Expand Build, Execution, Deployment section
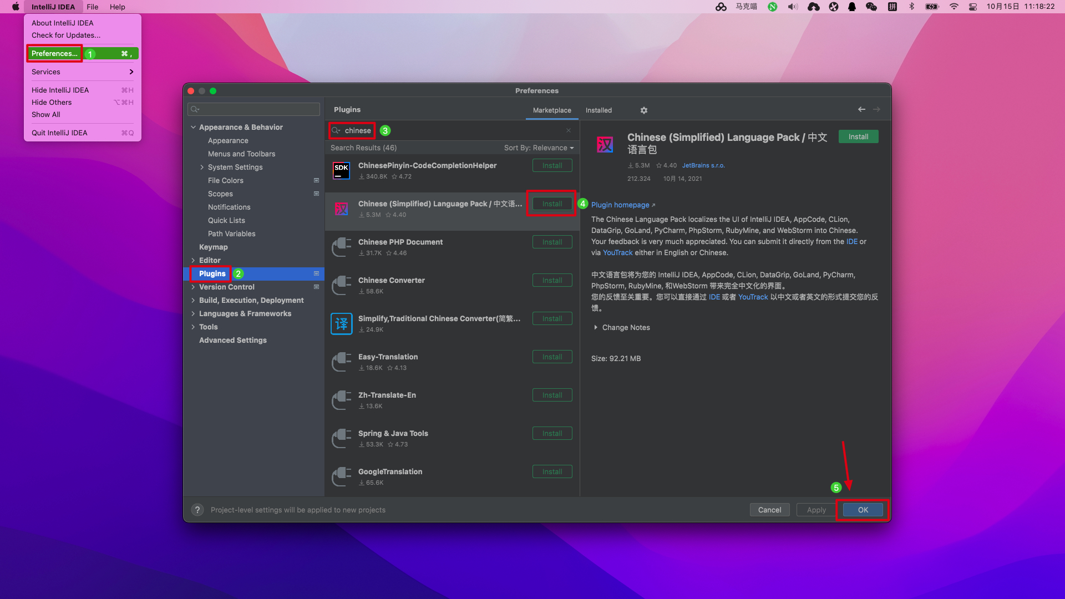 point(193,300)
